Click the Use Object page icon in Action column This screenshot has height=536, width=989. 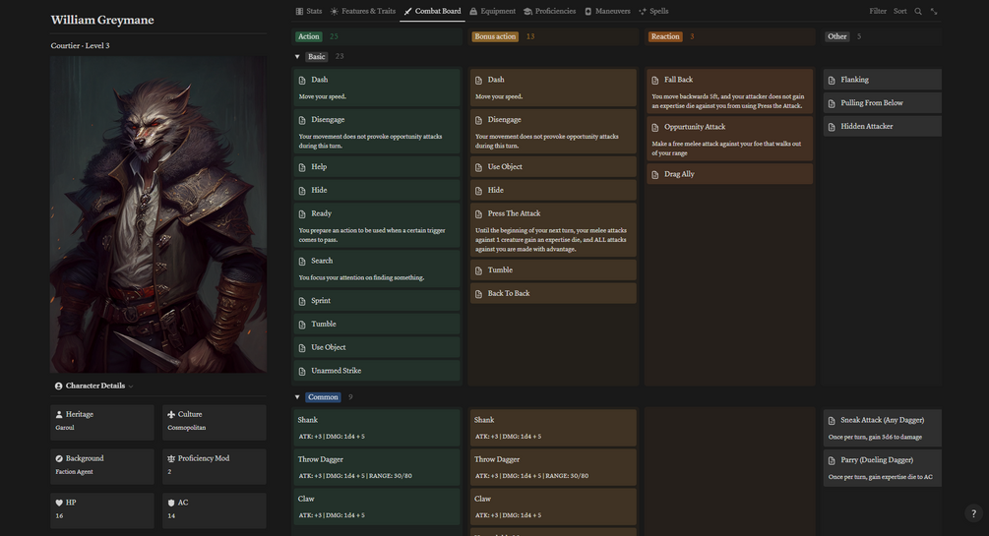302,347
